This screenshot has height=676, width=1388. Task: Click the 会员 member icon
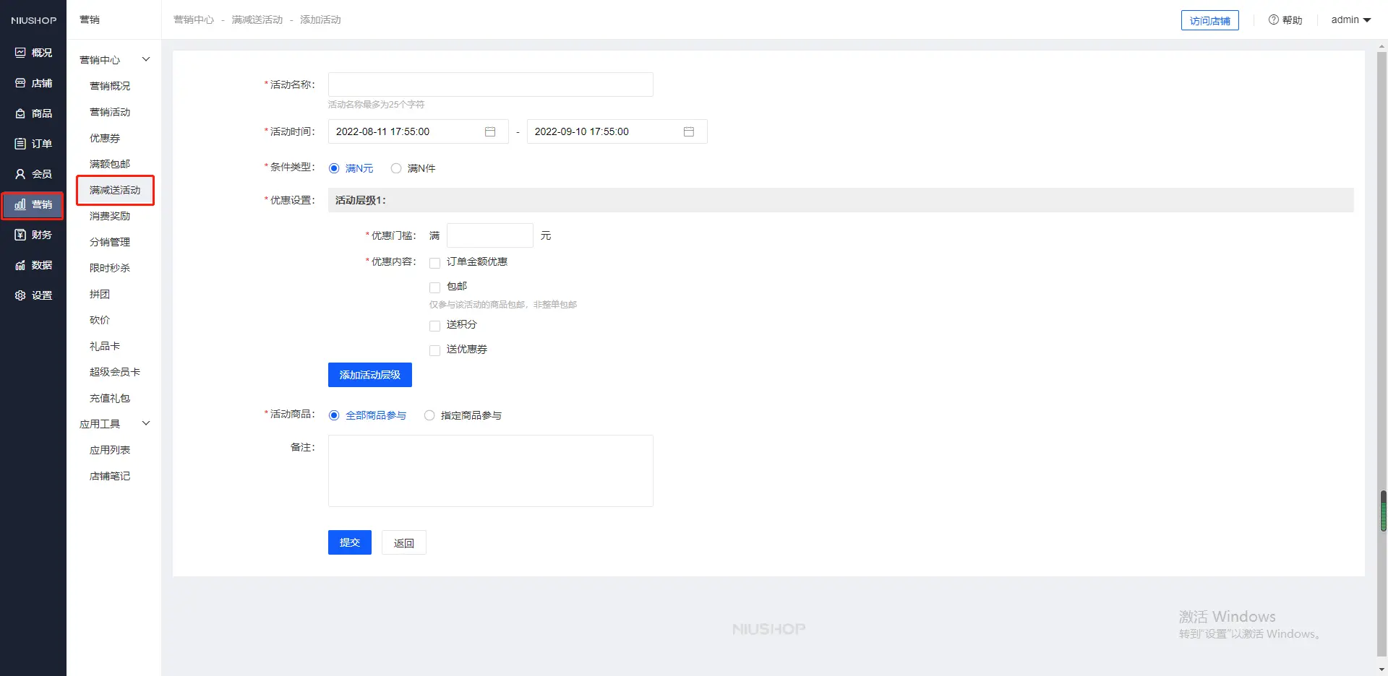tap(20, 174)
